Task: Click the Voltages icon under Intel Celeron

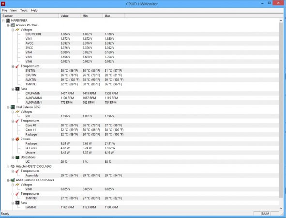Action: coord(17,111)
